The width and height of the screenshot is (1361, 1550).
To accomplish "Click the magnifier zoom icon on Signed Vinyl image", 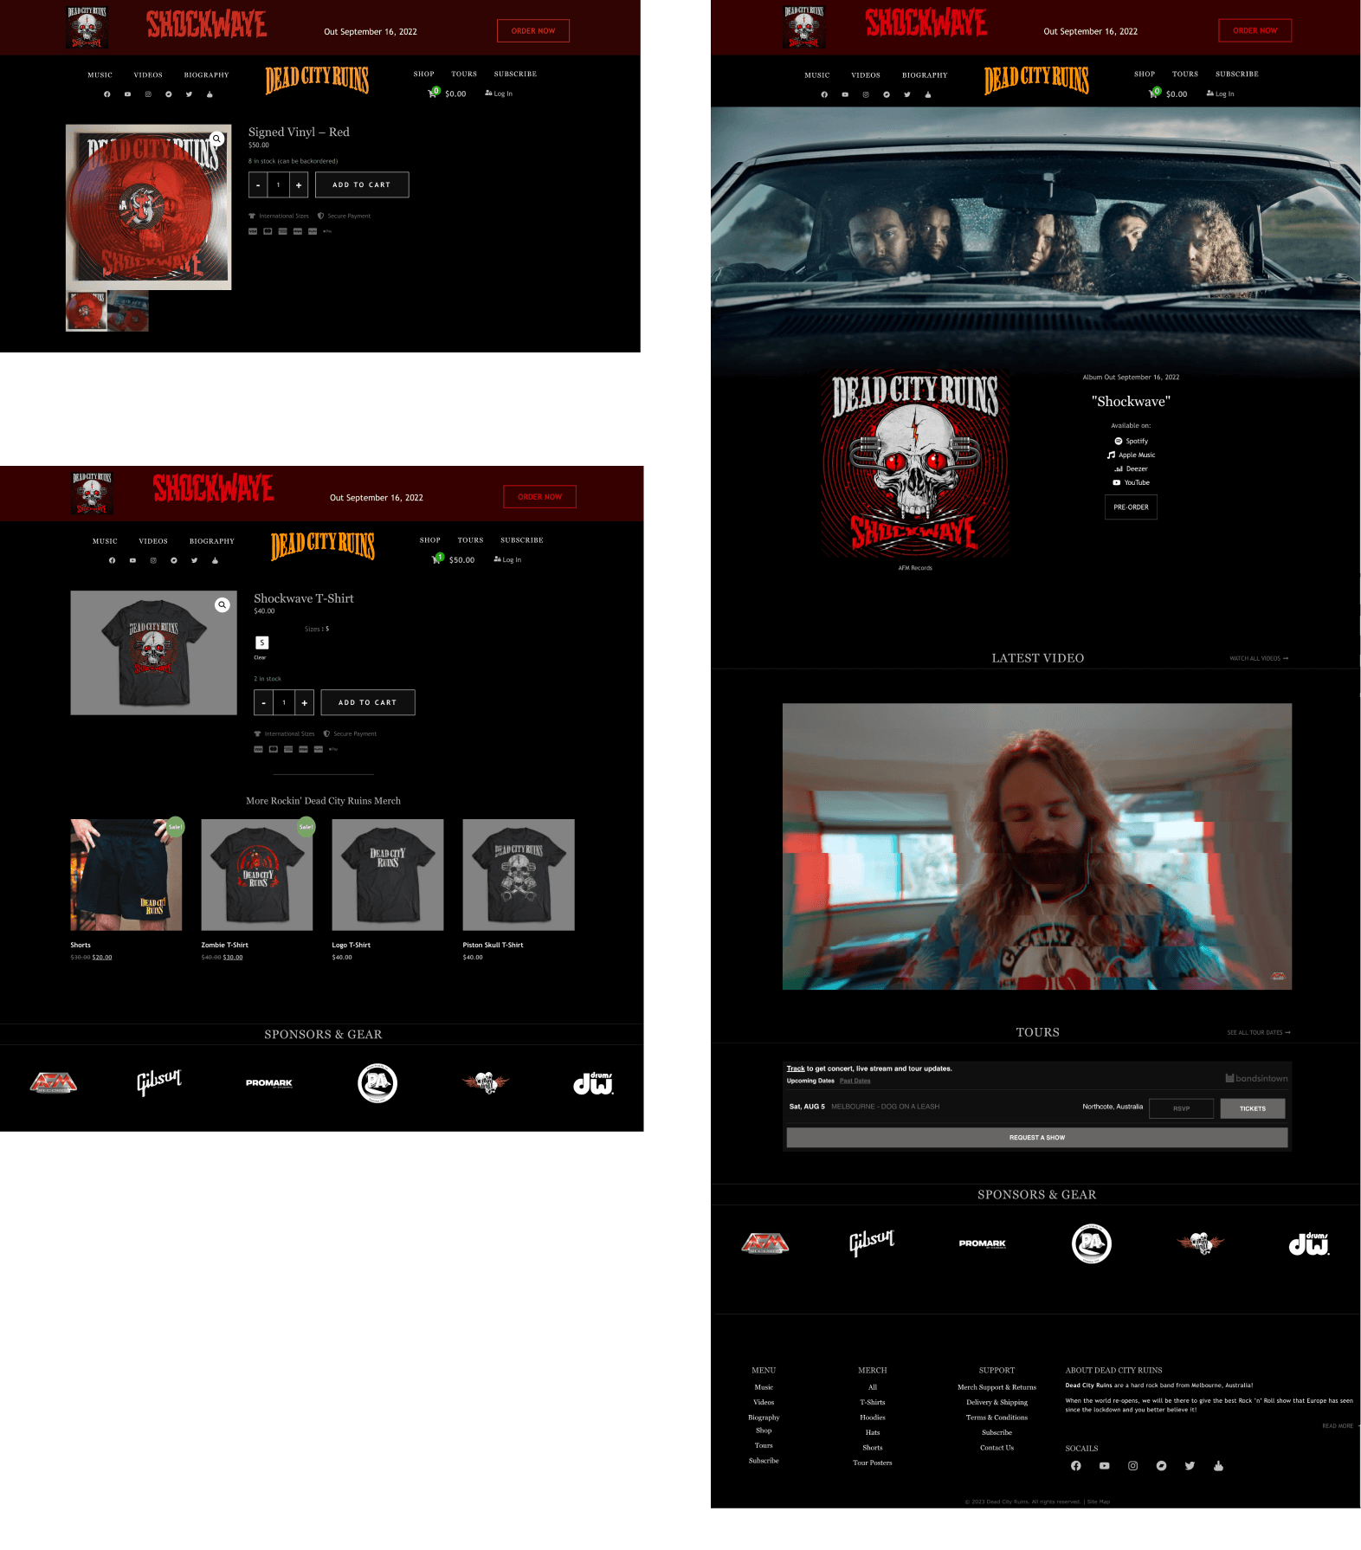I will click(217, 139).
